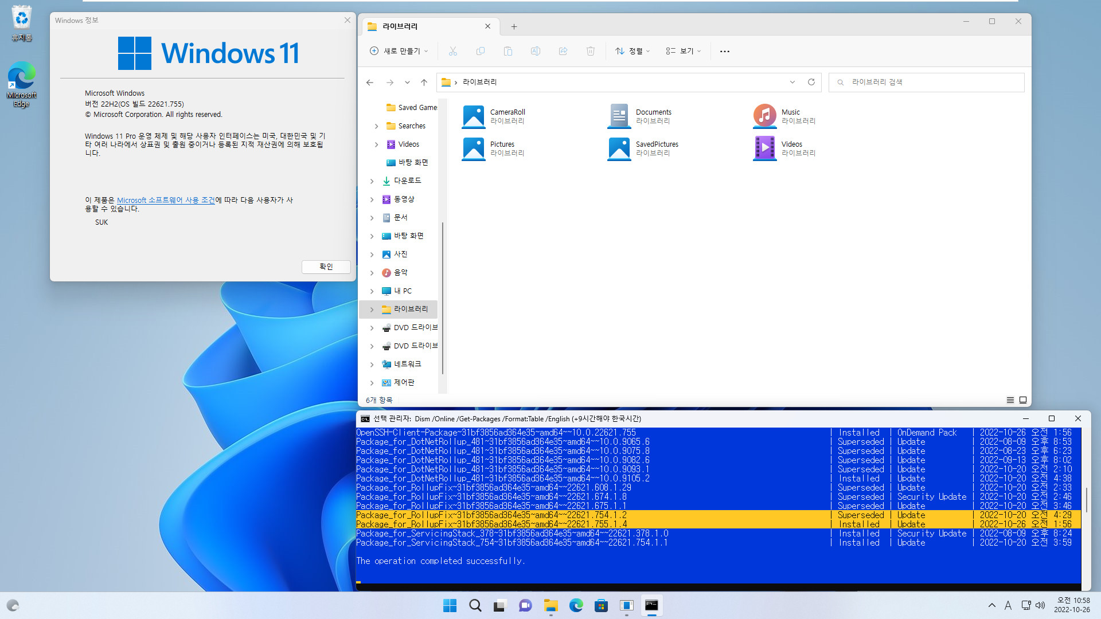Switch to large thumbnails view icon in status bar
Image resolution: width=1101 pixels, height=619 pixels.
pos(1023,400)
